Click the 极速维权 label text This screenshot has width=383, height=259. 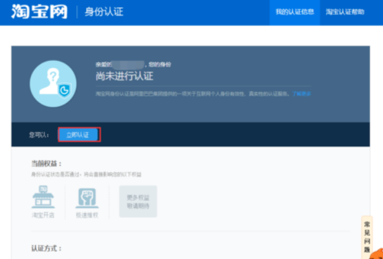[x=87, y=215]
